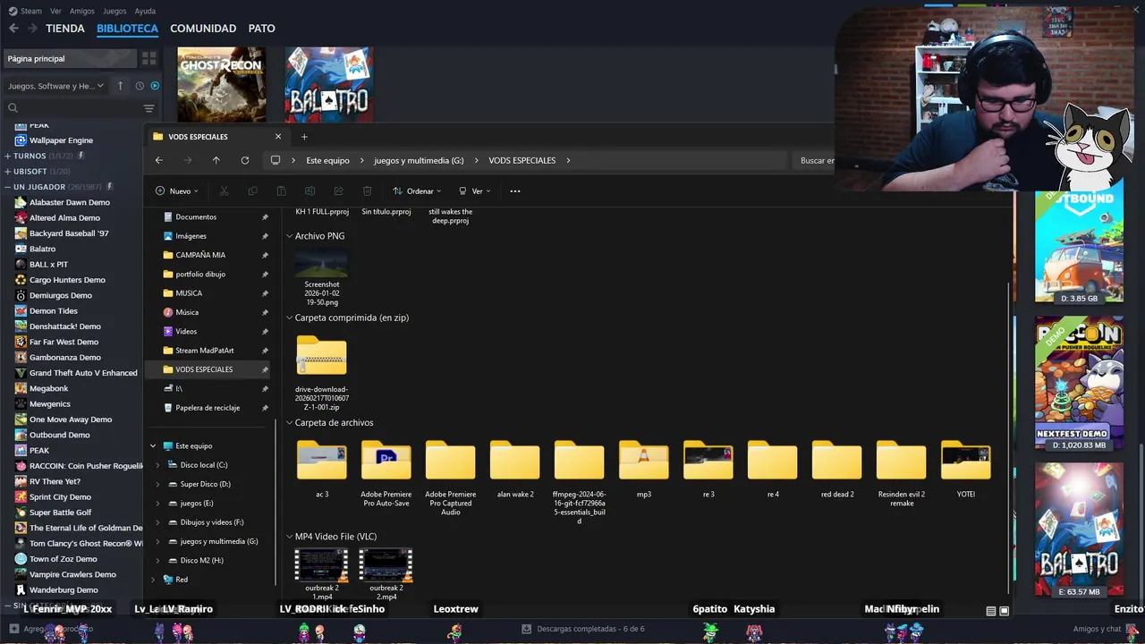Select Wallpaper Engine in Steam library
This screenshot has height=644, width=1145.
click(x=61, y=140)
